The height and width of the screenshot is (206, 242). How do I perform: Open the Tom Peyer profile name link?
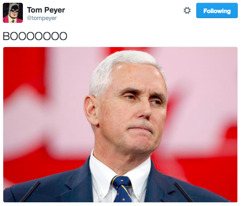(x=46, y=10)
